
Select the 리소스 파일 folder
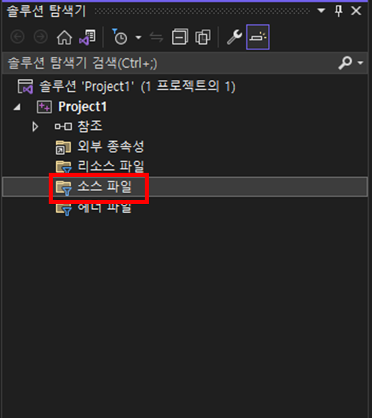point(111,167)
